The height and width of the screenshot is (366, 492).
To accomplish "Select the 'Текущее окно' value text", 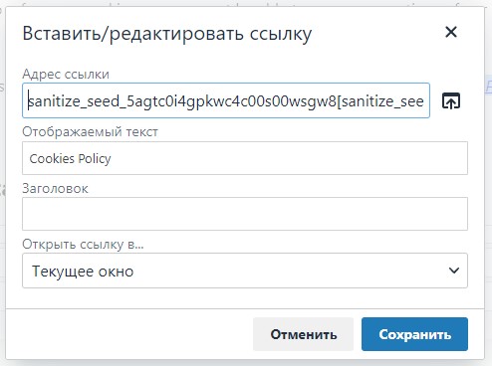I will [x=83, y=272].
